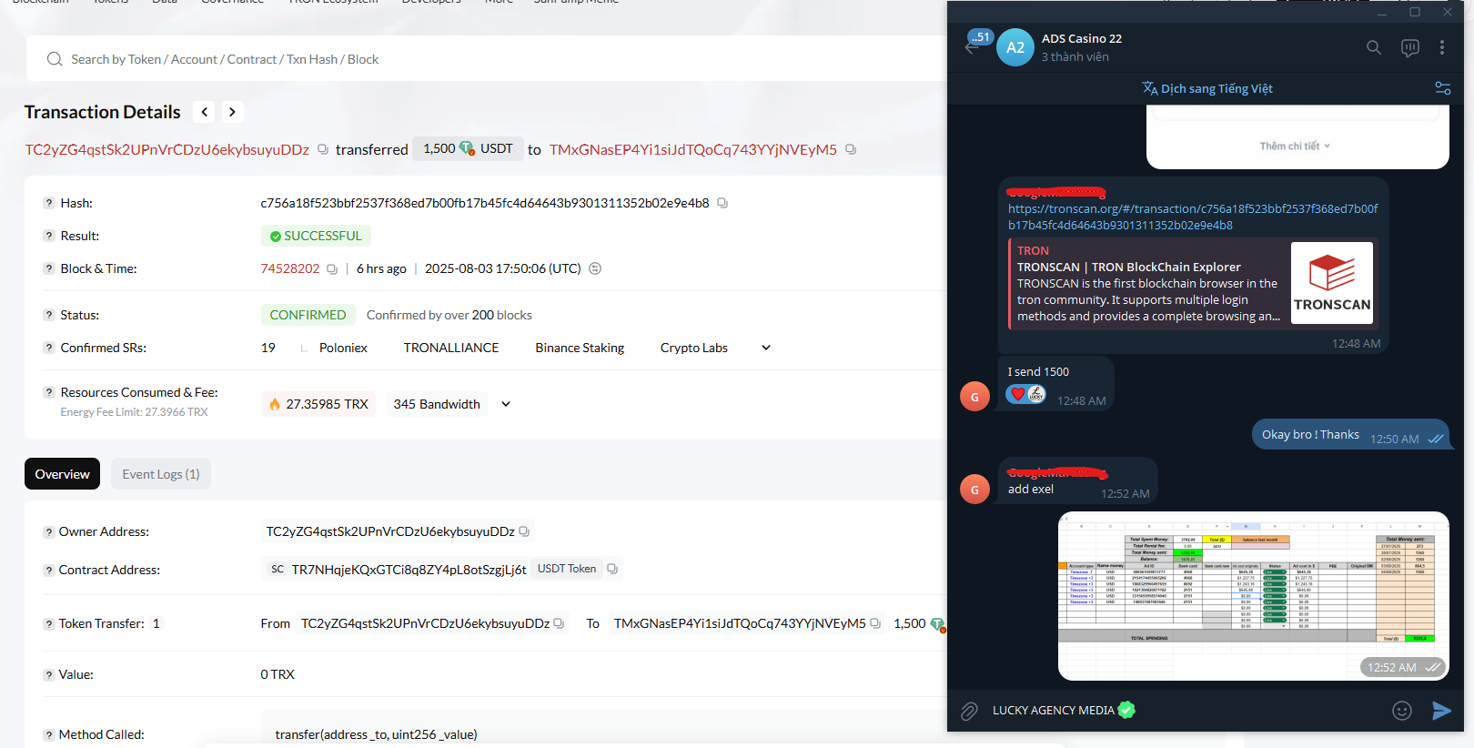The height and width of the screenshot is (748, 1474).
Task: Copy sender address beside 'transferred'
Action: point(323,149)
